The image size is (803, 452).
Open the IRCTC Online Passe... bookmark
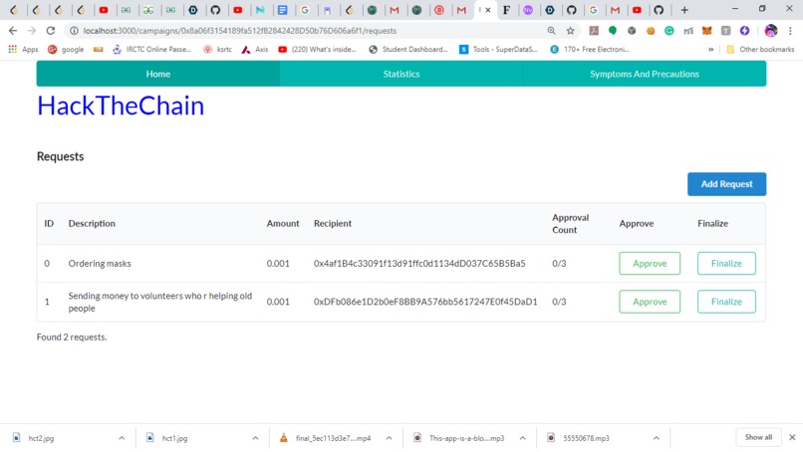pyautogui.click(x=151, y=49)
